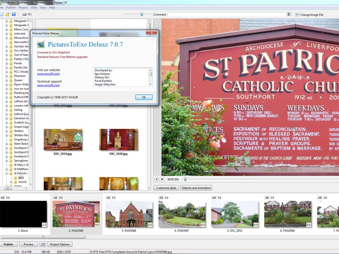This screenshot has height=254, width=339.
Task: Click the blue Save project icon
Action: click(x=14, y=14)
